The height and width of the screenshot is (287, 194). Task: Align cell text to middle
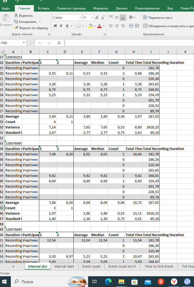pyautogui.click(x=117, y=17)
